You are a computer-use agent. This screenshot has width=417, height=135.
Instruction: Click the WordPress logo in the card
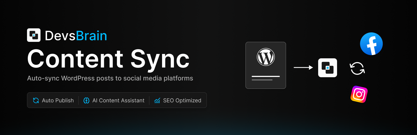266,57
